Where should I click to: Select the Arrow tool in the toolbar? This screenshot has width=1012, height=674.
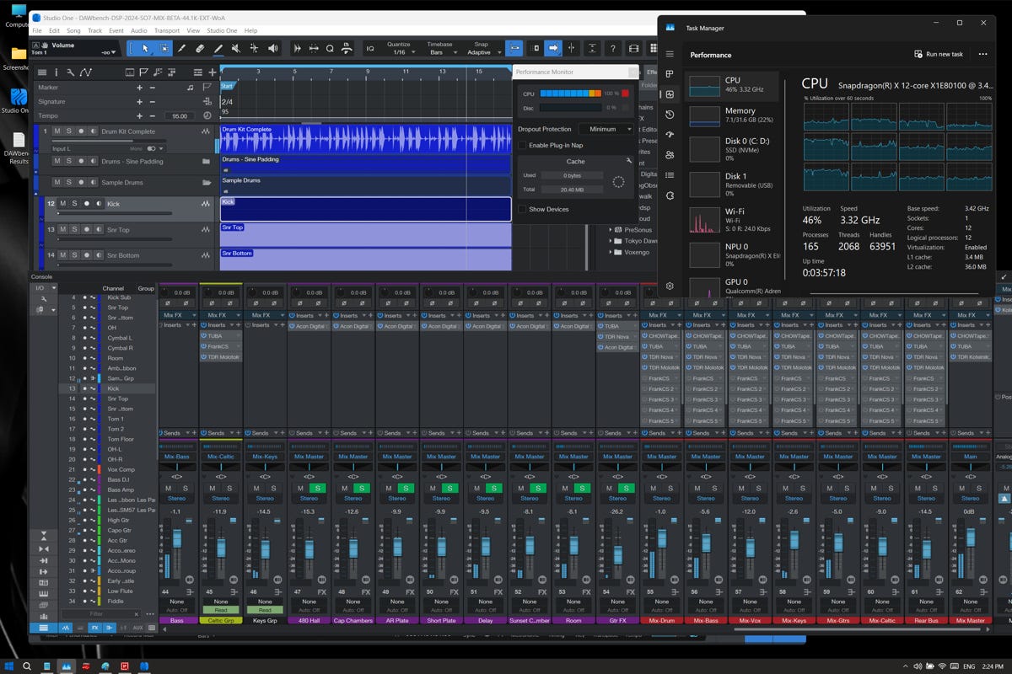coord(145,48)
